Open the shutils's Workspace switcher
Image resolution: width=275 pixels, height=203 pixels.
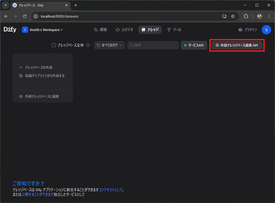43,30
